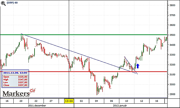Click the 3800 price axis label

172,5
